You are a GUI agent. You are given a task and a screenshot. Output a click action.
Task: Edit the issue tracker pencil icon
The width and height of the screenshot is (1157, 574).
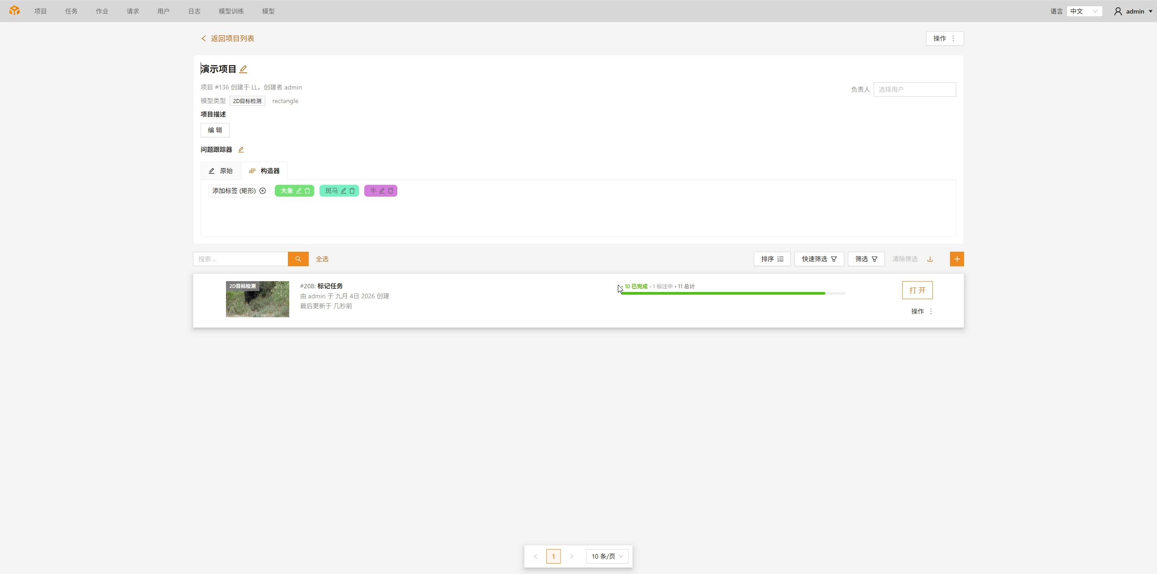(x=241, y=150)
